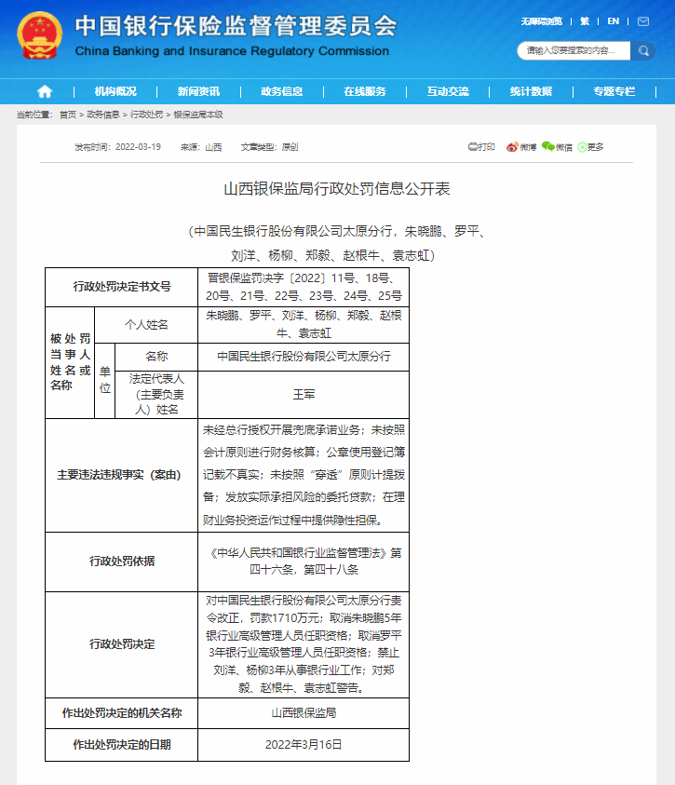Click 政务信息 in the breadcrumb
The height and width of the screenshot is (785, 675).
(103, 115)
